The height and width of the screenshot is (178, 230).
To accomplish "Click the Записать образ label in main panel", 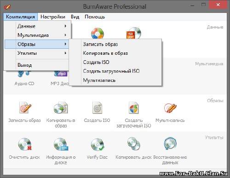I will pyautogui.click(x=24, y=121).
